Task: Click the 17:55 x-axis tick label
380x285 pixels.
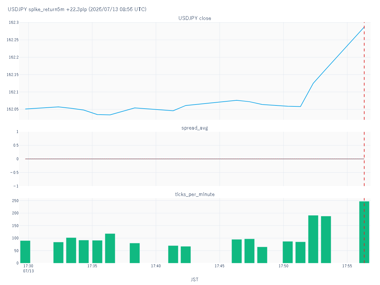Action: click(x=347, y=266)
